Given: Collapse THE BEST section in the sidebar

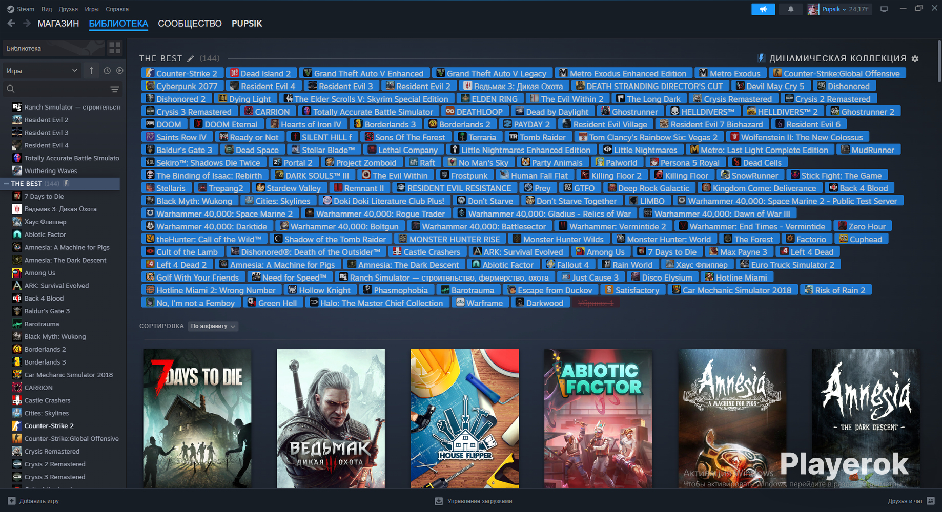Looking at the screenshot, I should pos(6,184).
